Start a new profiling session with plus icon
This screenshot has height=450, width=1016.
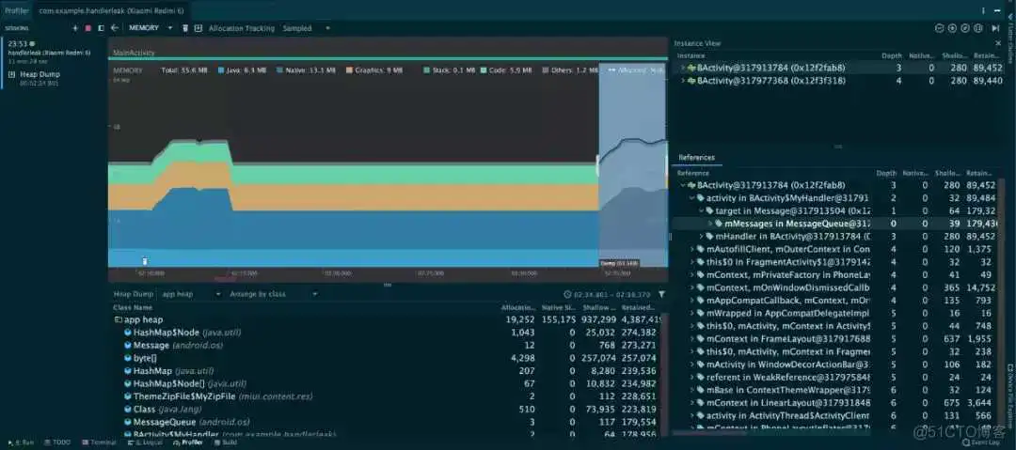click(75, 28)
